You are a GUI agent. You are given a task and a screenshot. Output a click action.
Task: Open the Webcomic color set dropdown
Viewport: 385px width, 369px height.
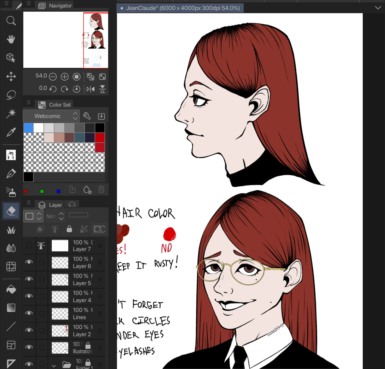51,116
